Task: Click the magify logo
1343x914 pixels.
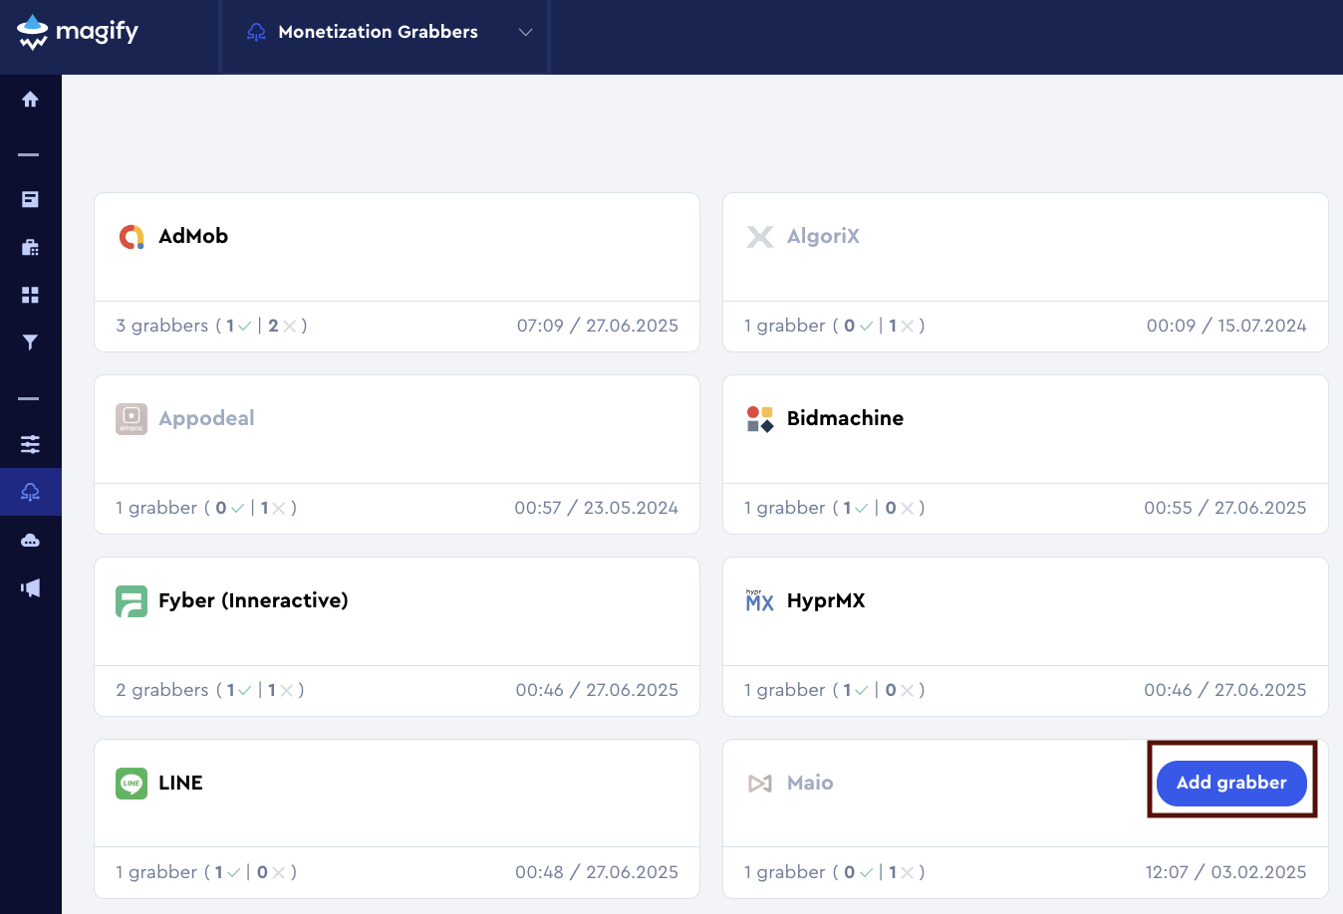Action: (x=78, y=32)
